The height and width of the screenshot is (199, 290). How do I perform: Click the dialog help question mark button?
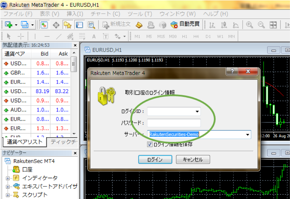coord(232,71)
